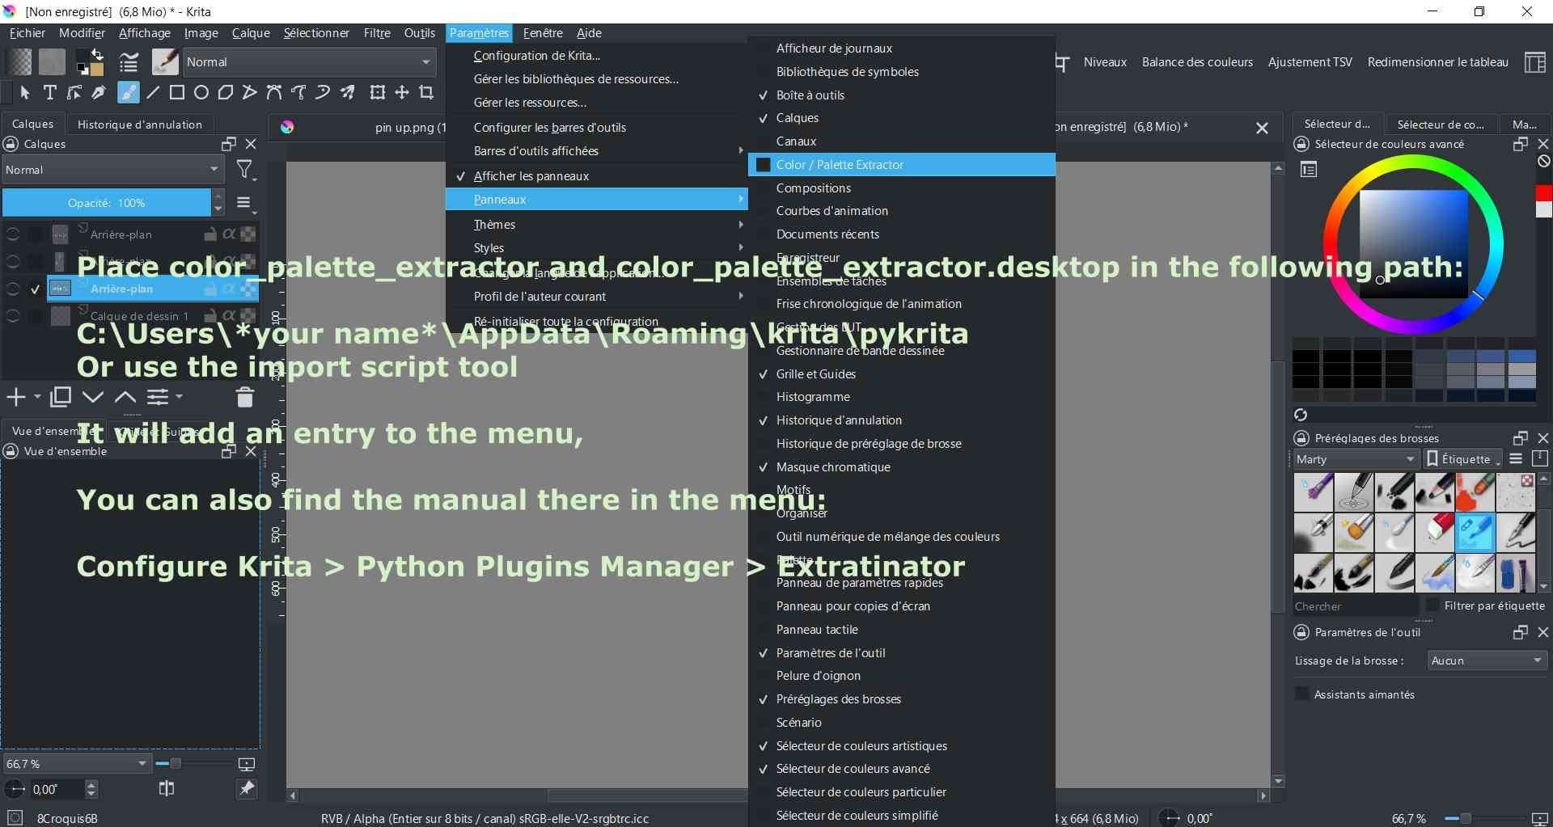Toggle canvas mirror view icon
1553x827 pixels.
[x=167, y=788]
